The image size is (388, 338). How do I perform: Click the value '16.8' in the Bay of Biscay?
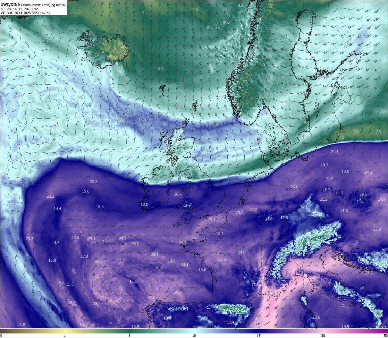[x=159, y=267]
